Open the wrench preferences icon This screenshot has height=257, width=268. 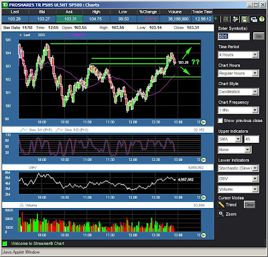pos(235,19)
